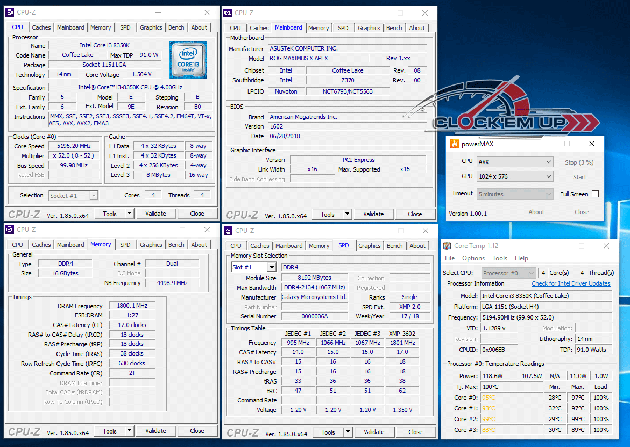Open the powerMAX GPU resolution dropdown
The width and height of the screenshot is (630, 447).
click(515, 176)
